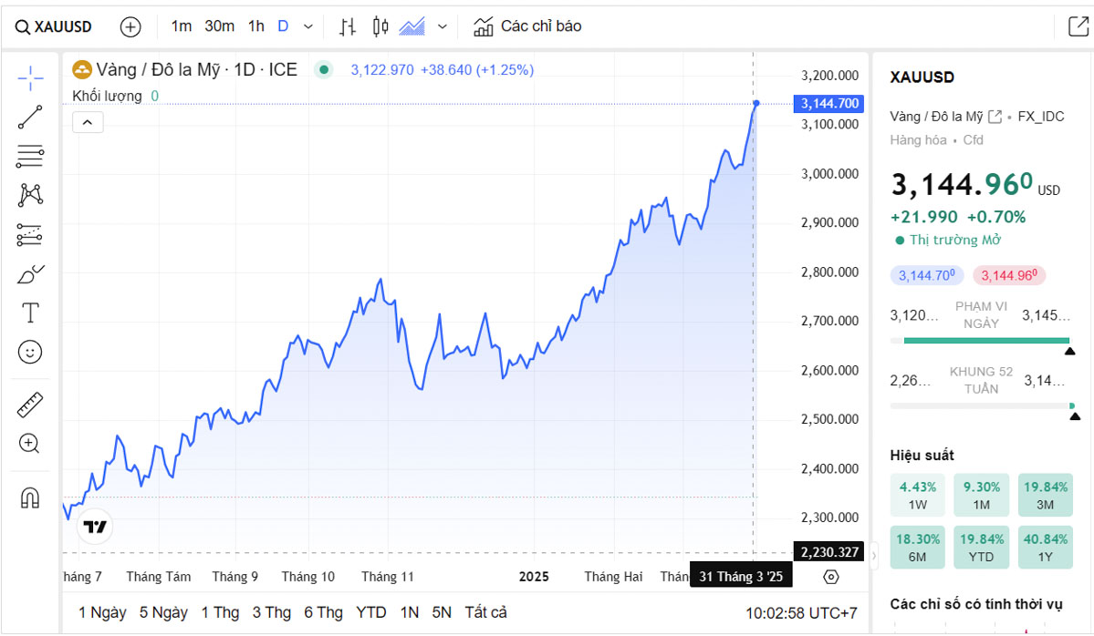Viewport: 1094px width, 636px height.
Task: Open the emoji icons tool
Action: pyautogui.click(x=30, y=353)
